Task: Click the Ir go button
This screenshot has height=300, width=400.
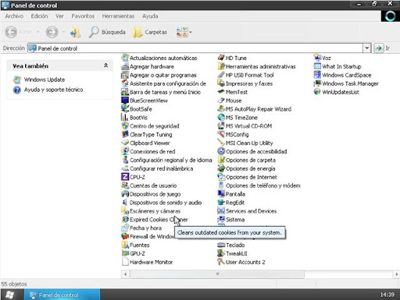Action: (x=382, y=48)
